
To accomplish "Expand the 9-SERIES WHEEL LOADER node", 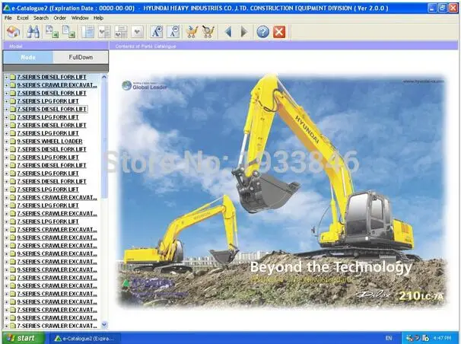I will coord(7,142).
